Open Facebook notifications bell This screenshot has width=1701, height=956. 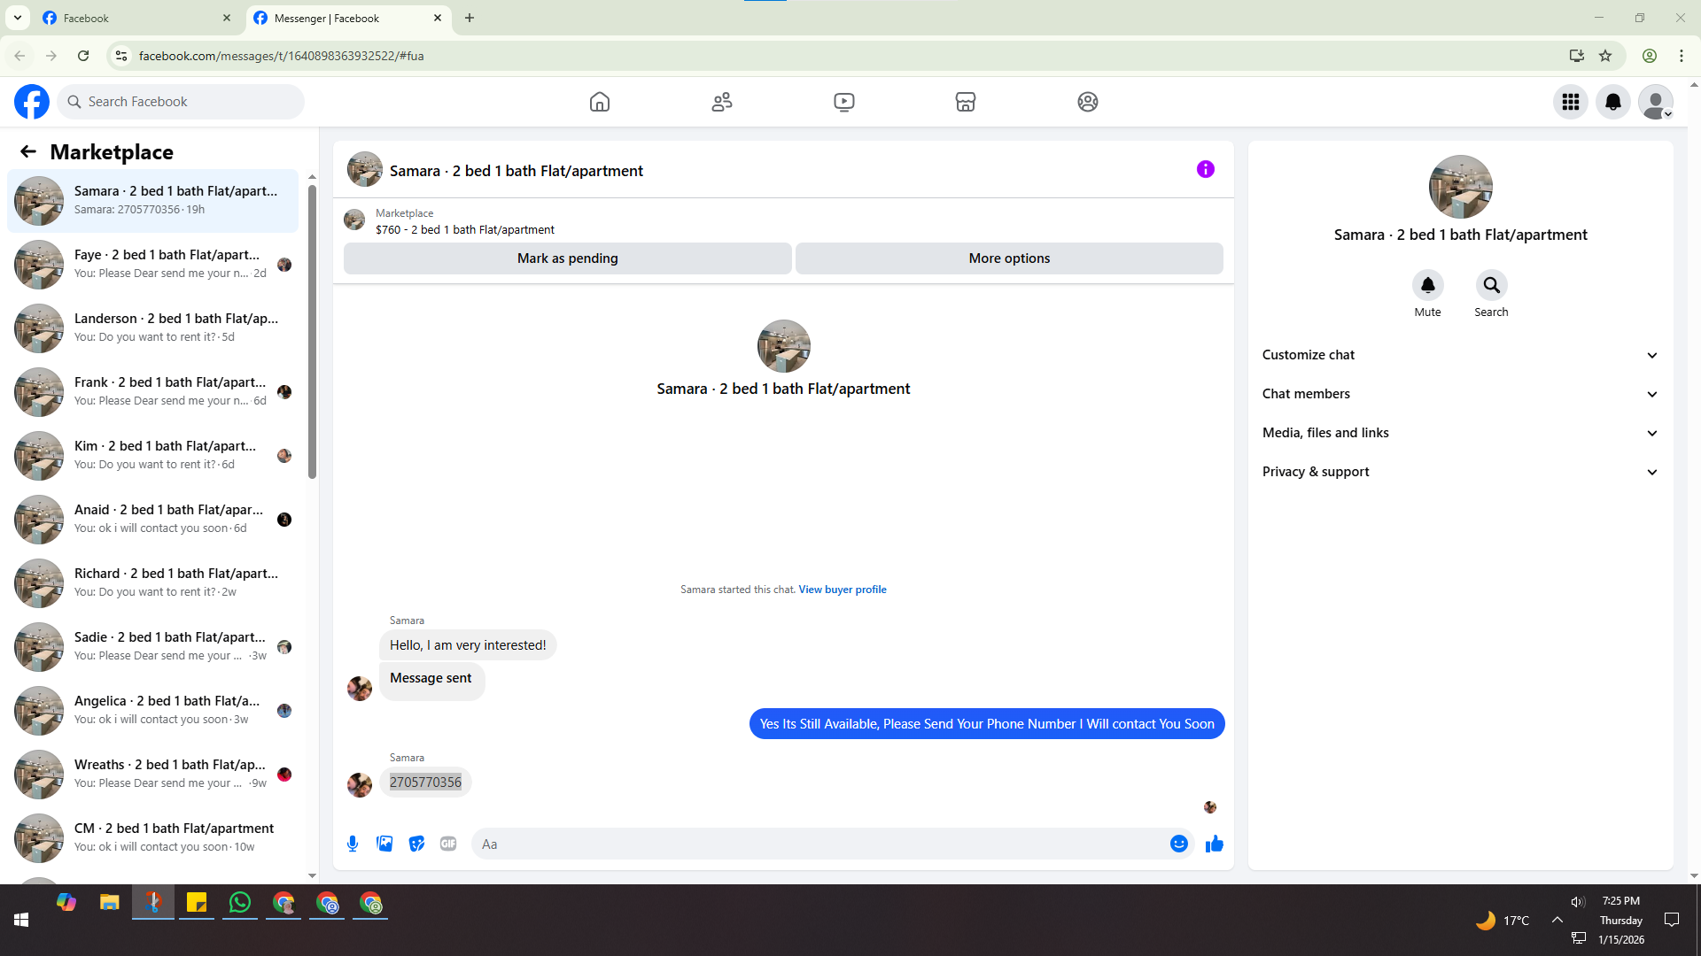pos(1612,102)
